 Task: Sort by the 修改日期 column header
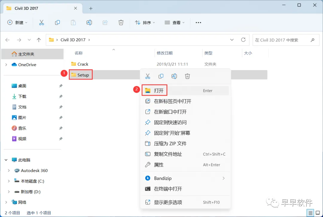coord(164,53)
